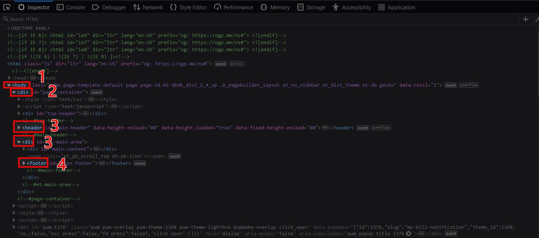Screen dimensions: 539x238
Task: Select the <!--#et-main-area--> comment
Action: [50, 184]
